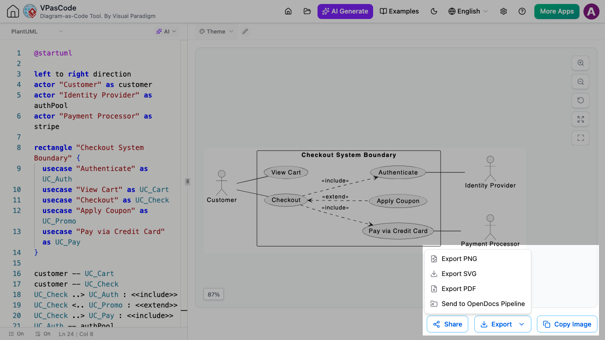Click the Ln 24 | Col 8 indicator

(x=76, y=333)
